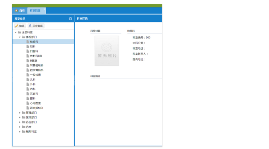Close the 科室管理 tab
The image size is (269, 149).
(44, 9)
